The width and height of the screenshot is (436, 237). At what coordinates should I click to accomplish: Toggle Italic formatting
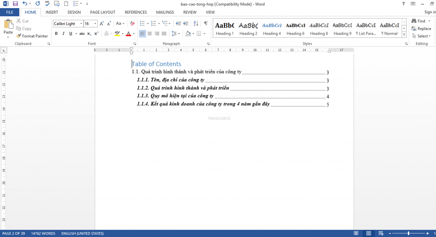[x=63, y=34]
